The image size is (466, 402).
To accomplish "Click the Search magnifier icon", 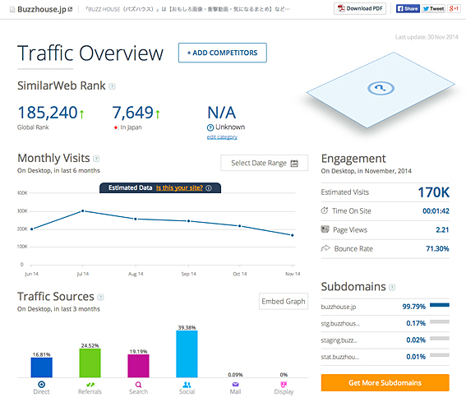I will click(139, 385).
